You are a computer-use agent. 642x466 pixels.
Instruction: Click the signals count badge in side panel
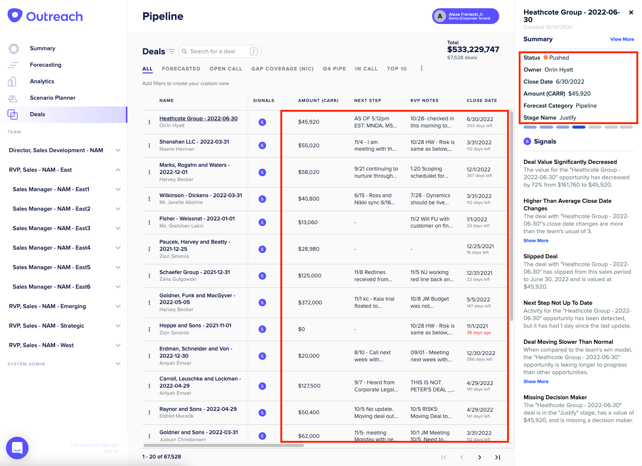pyautogui.click(x=527, y=141)
